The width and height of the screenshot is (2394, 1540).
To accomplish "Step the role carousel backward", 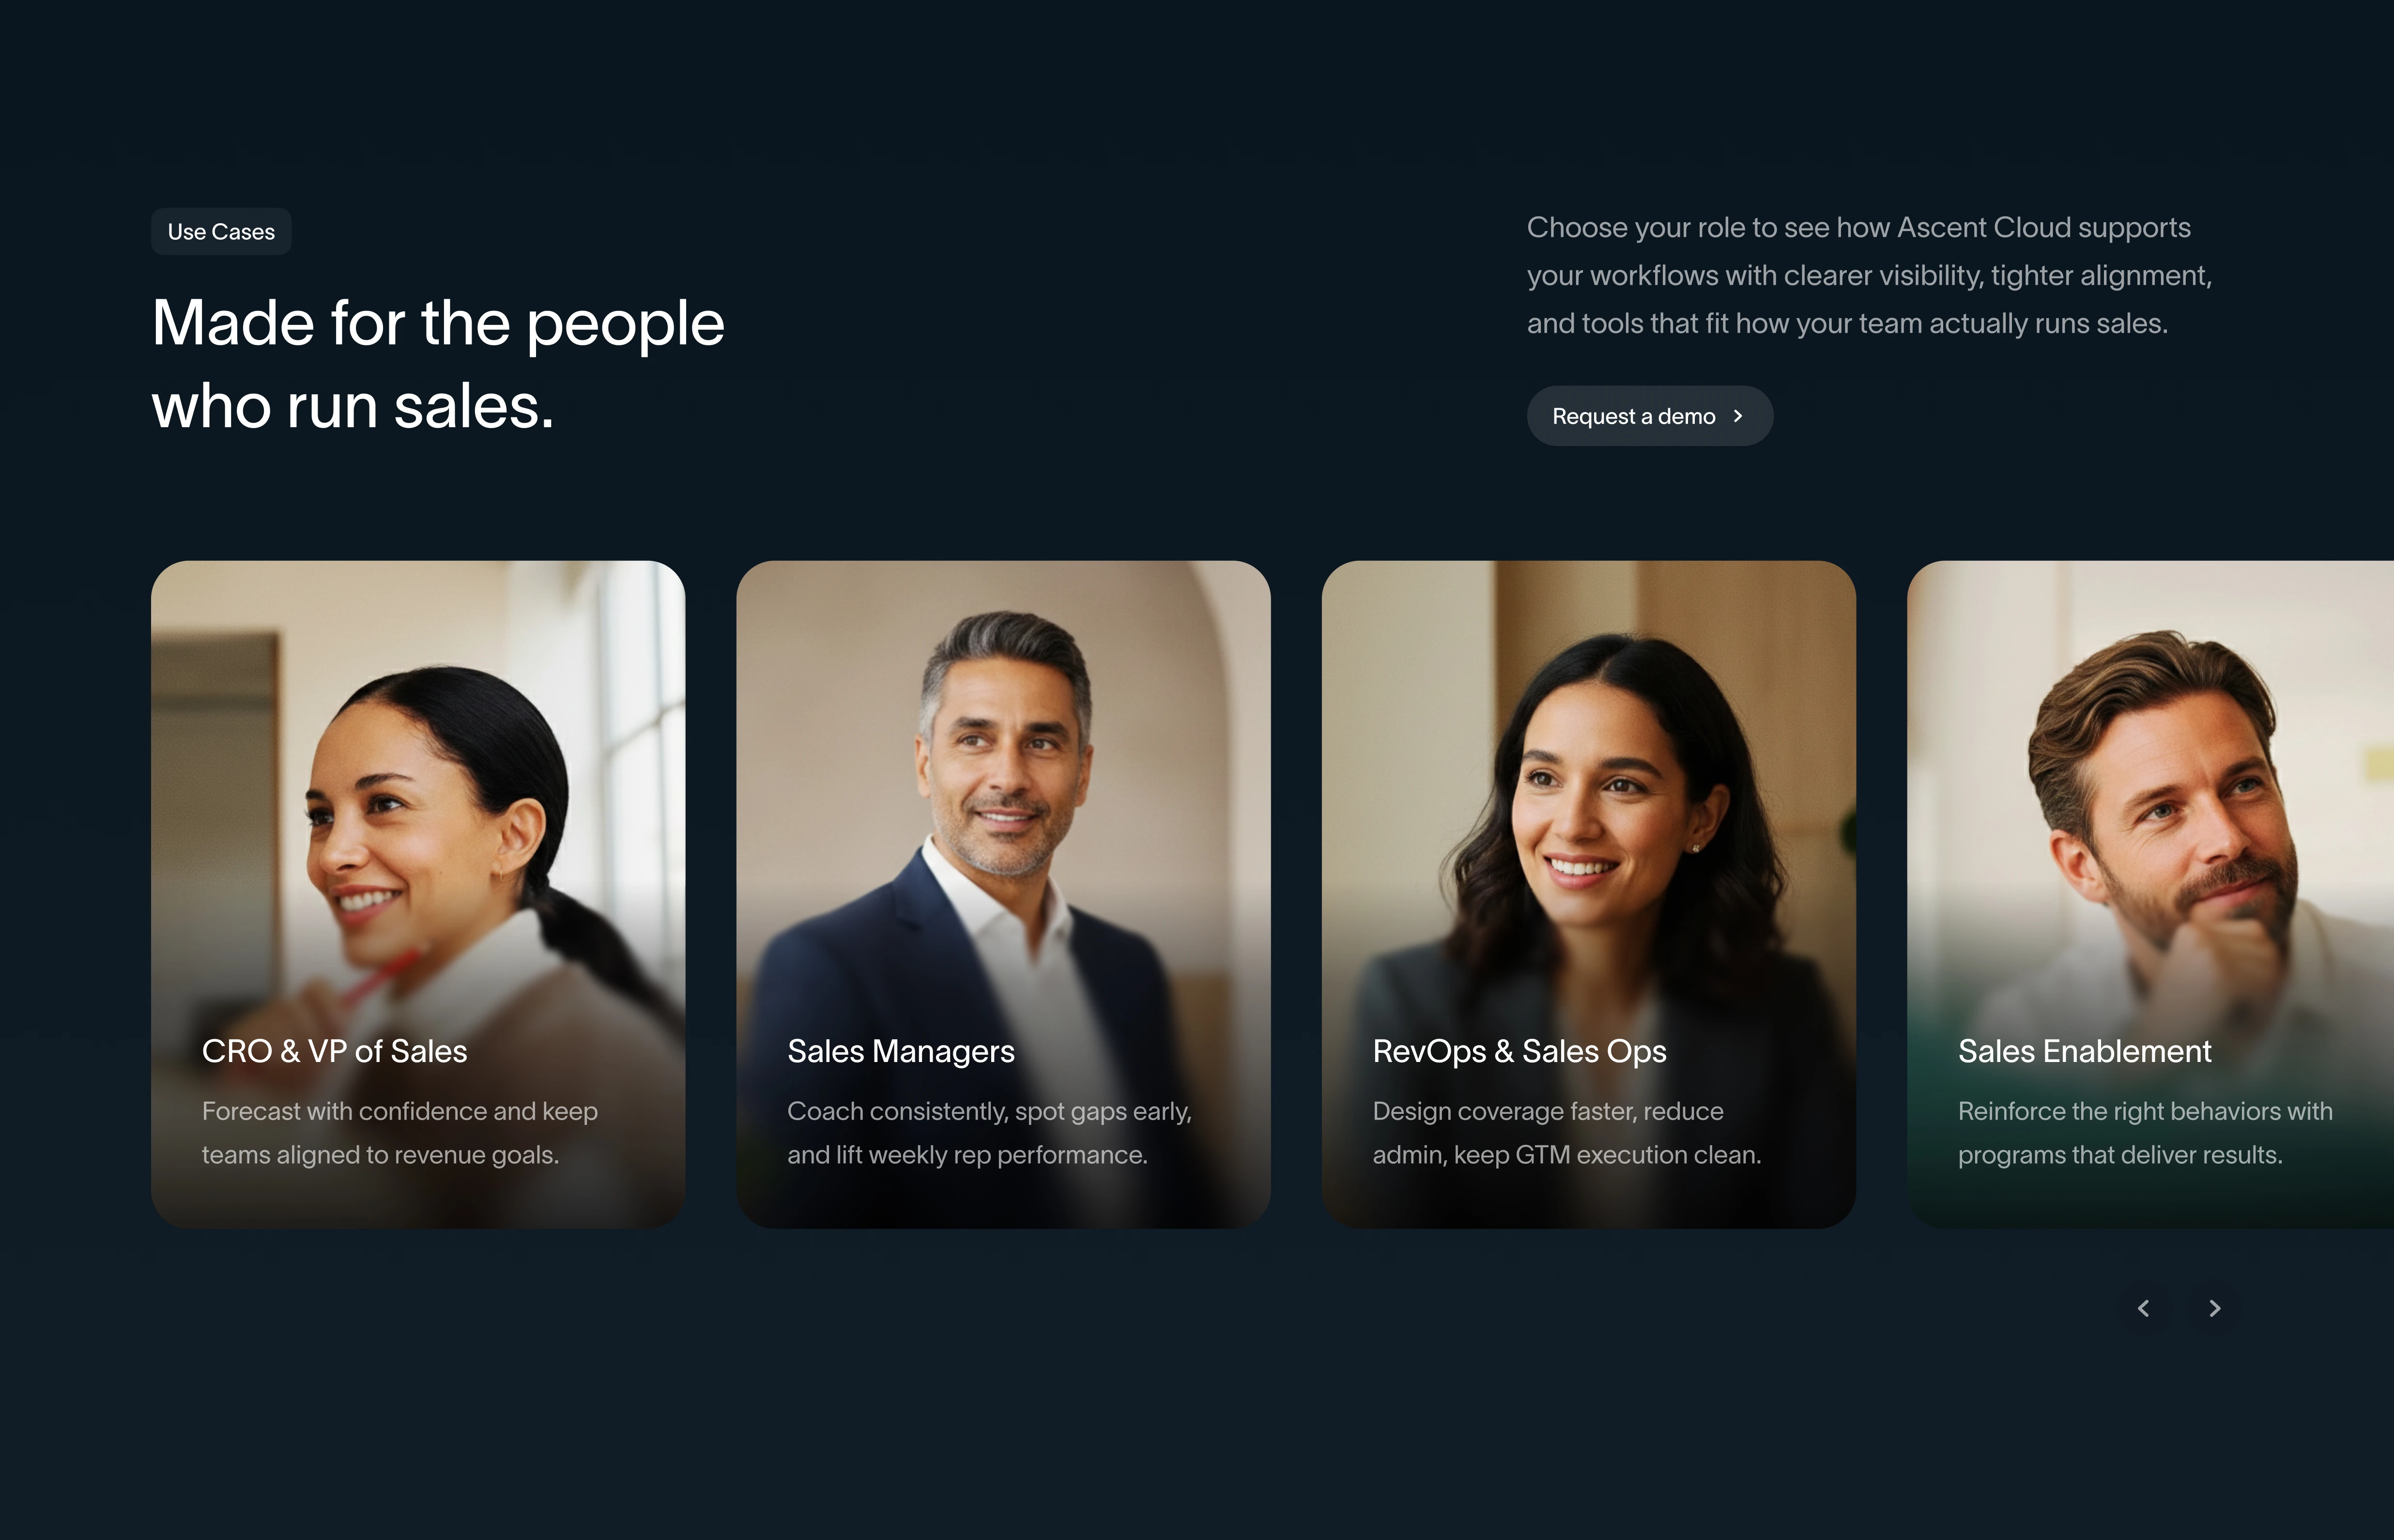I will (x=2143, y=1308).
